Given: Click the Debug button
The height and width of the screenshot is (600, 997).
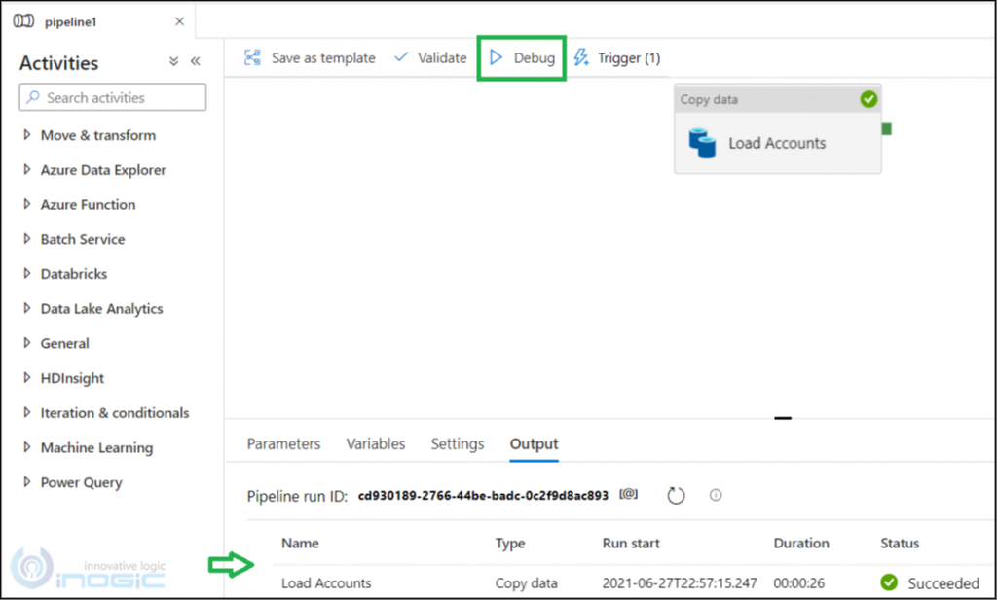Looking at the screenshot, I should 521,57.
